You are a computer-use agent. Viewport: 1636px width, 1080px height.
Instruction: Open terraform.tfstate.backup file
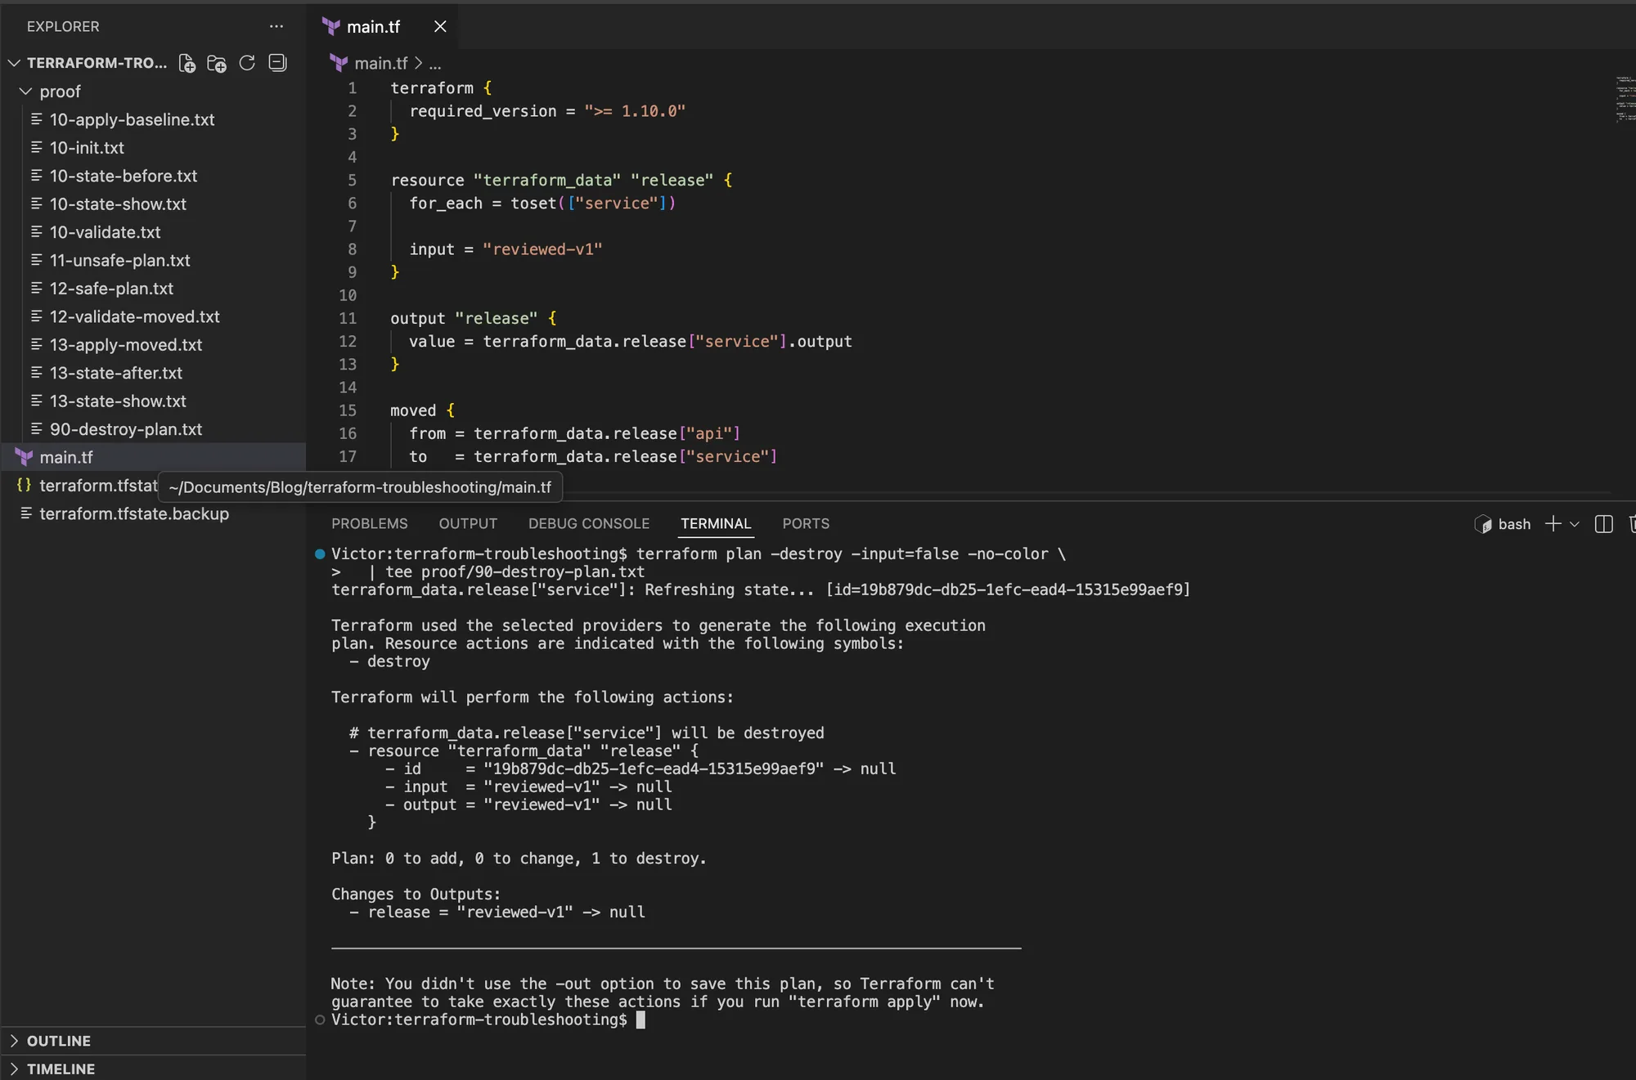[153, 514]
